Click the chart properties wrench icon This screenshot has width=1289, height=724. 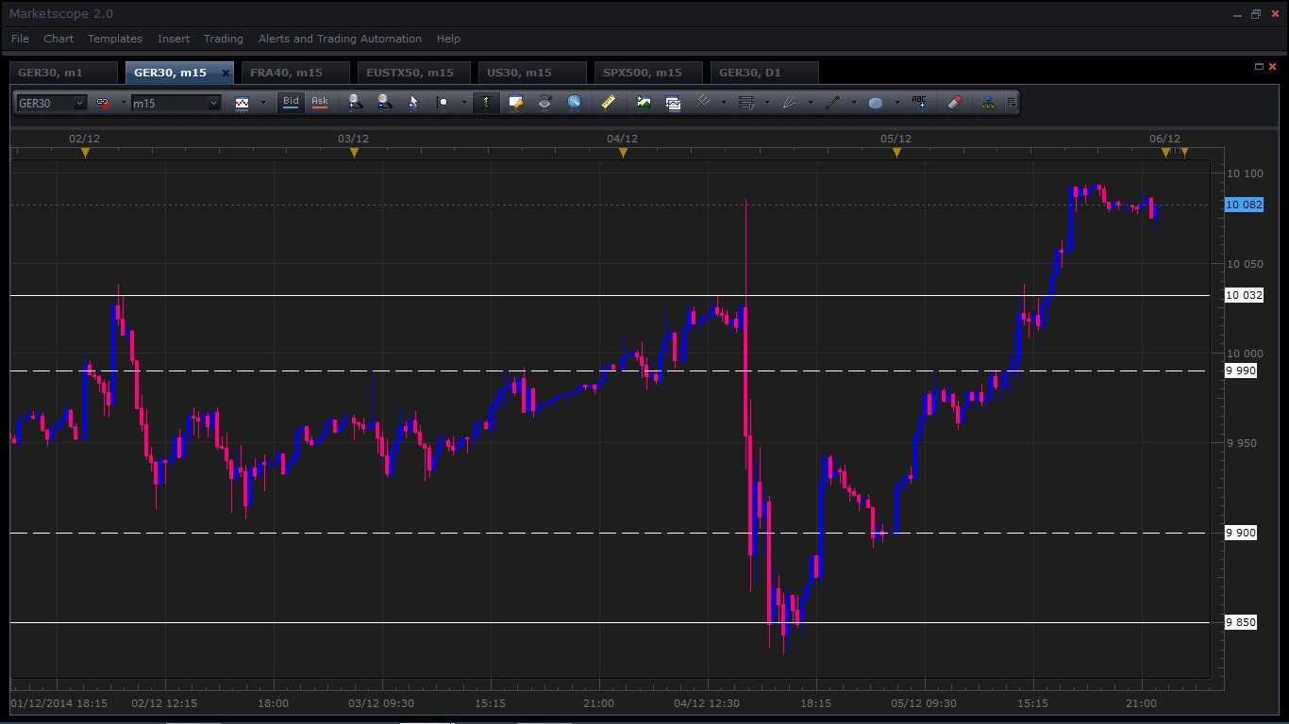(x=515, y=103)
